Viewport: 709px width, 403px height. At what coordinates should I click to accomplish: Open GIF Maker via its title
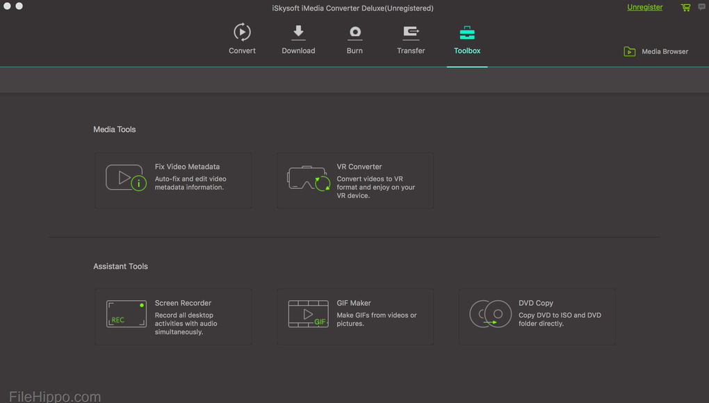354,303
